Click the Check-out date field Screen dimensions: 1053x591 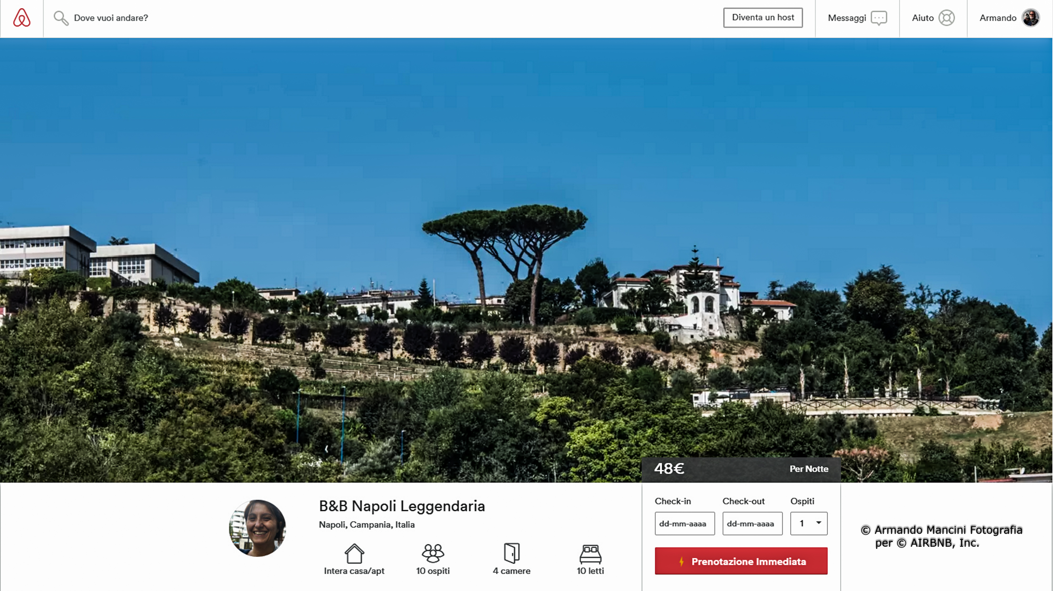point(753,524)
